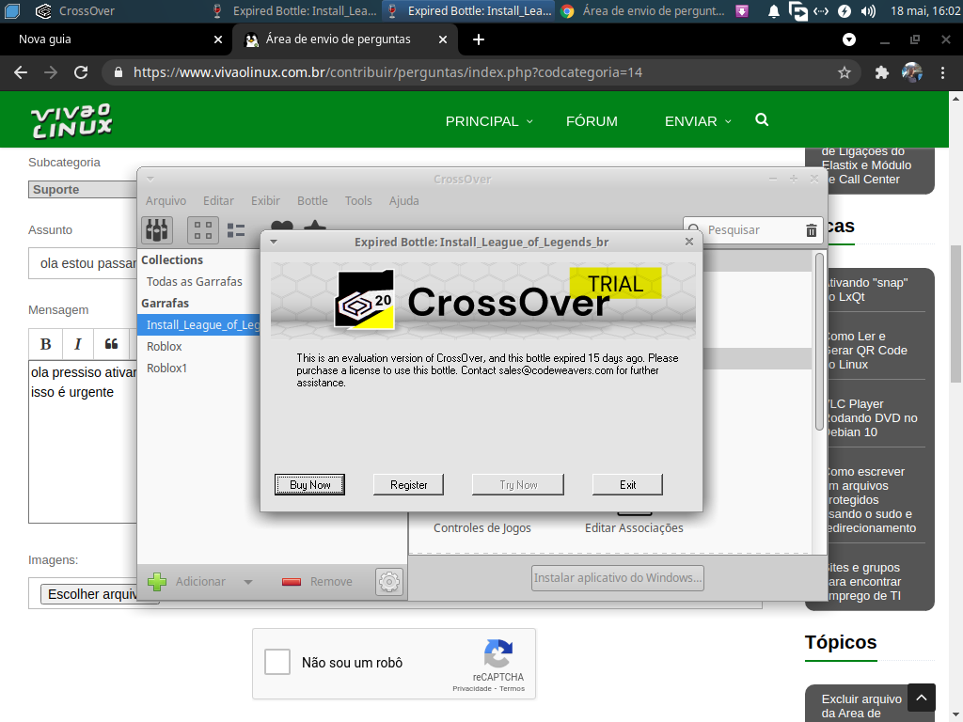Go to the FÓRUM page
Viewport: 963px width, 722px height.
[592, 121]
